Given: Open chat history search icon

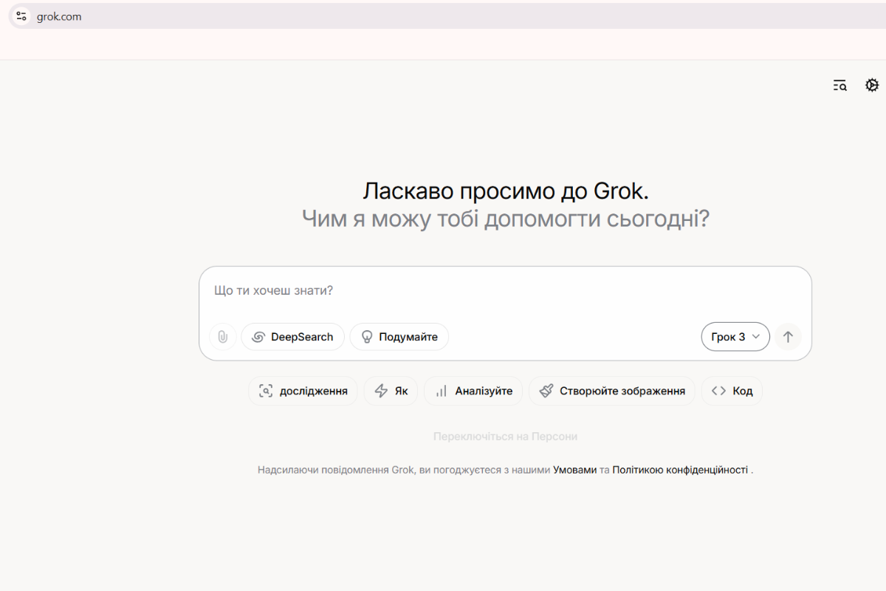Looking at the screenshot, I should 840,86.
